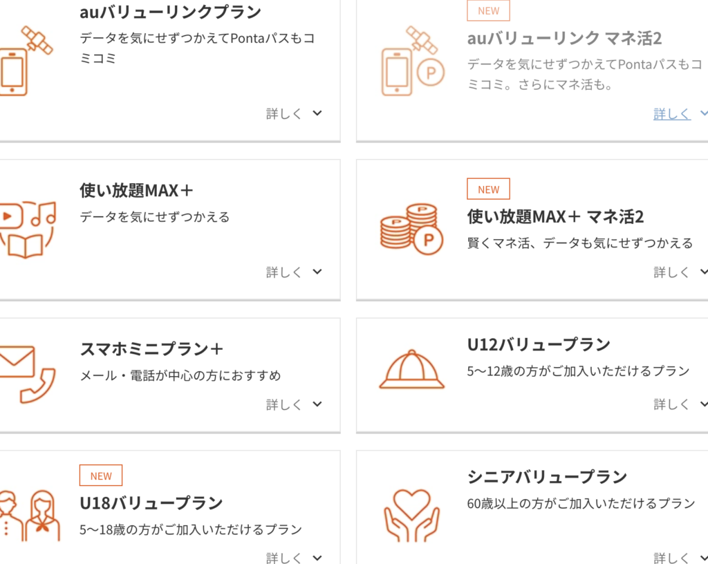Expand 詳しく chevron under スマホミニプラン＋
This screenshot has width=708, height=564.
[x=317, y=404]
